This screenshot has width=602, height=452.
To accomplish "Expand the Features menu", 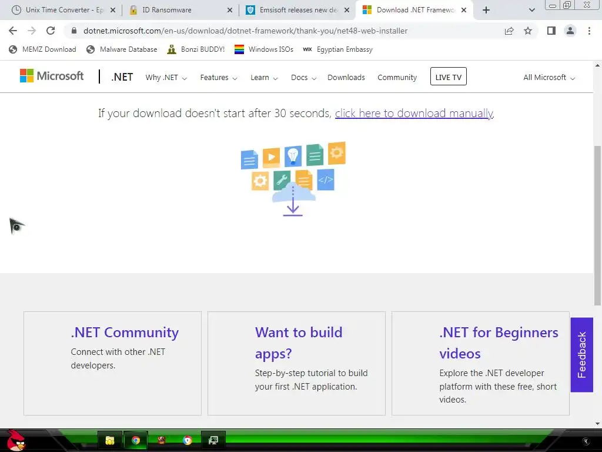I will (219, 78).
